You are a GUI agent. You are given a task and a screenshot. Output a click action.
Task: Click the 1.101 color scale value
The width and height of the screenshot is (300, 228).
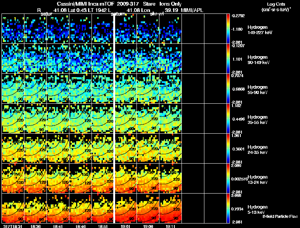click(237, 59)
